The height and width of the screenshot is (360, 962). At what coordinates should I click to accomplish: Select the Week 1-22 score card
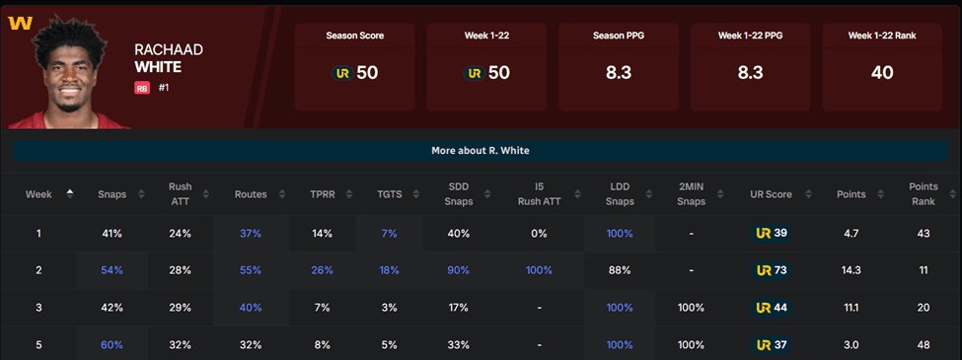486,67
